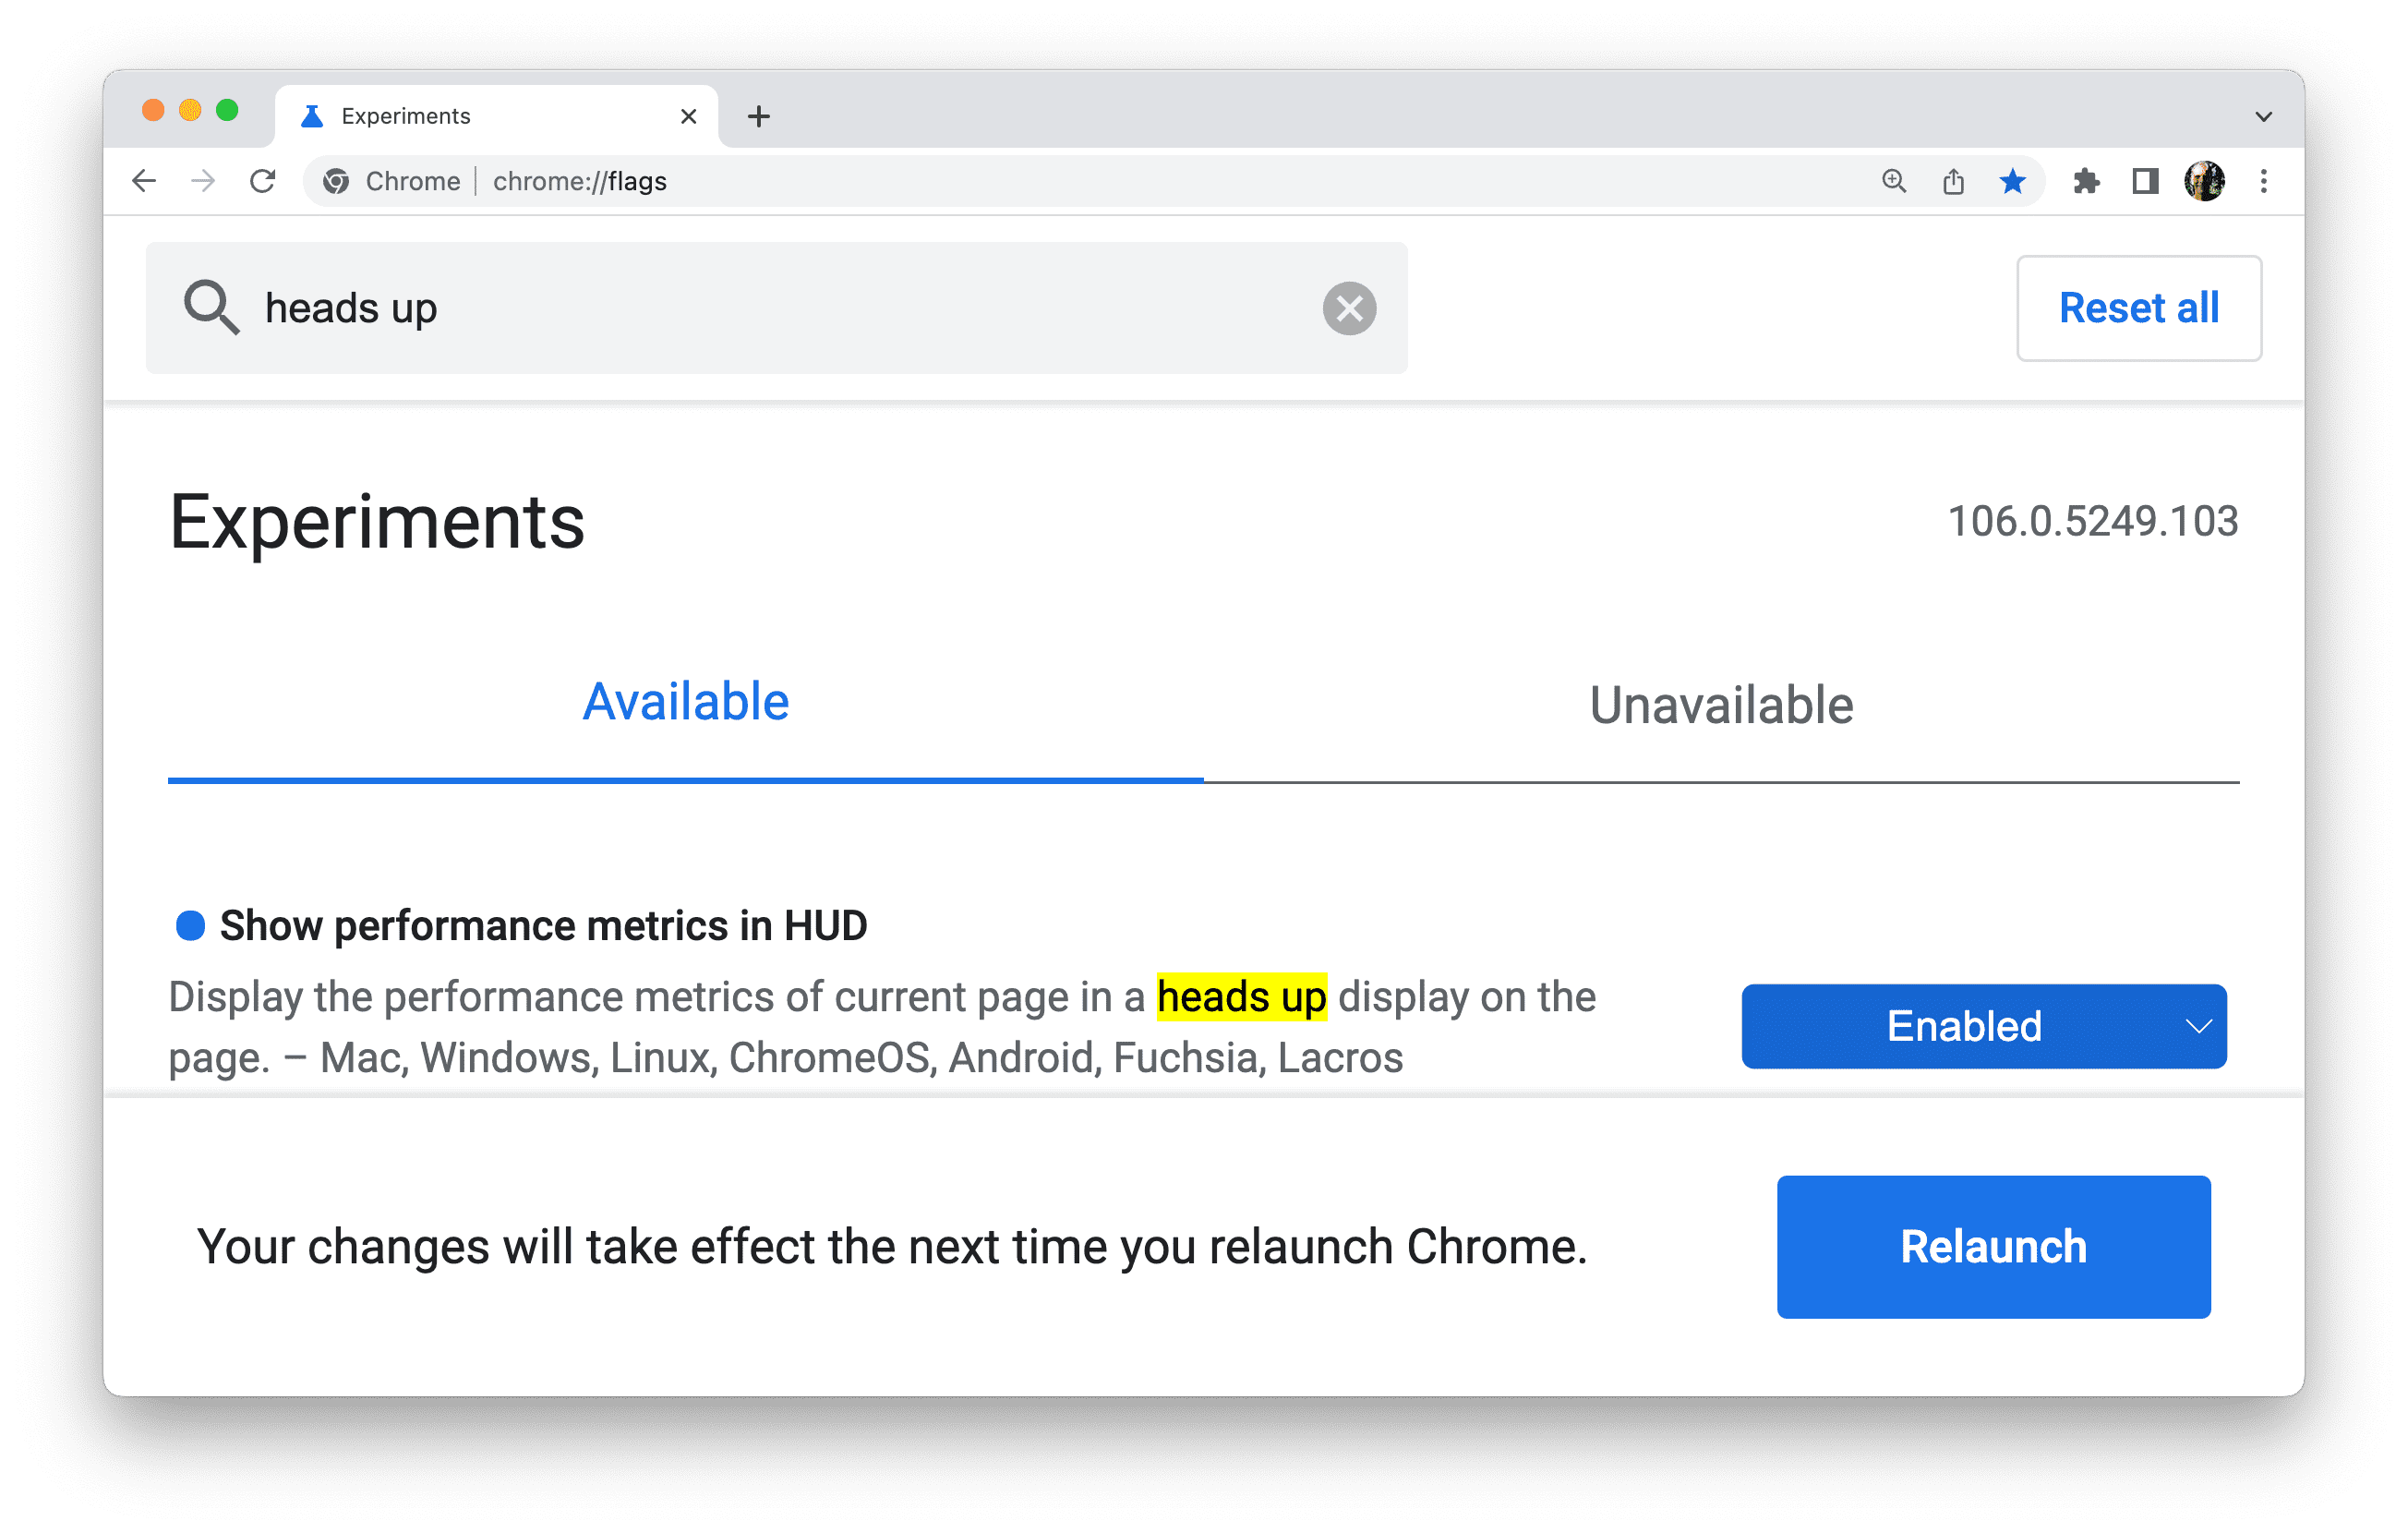Switch to the Unavailable tab
This screenshot has height=1533, width=2408.
coord(1720,703)
